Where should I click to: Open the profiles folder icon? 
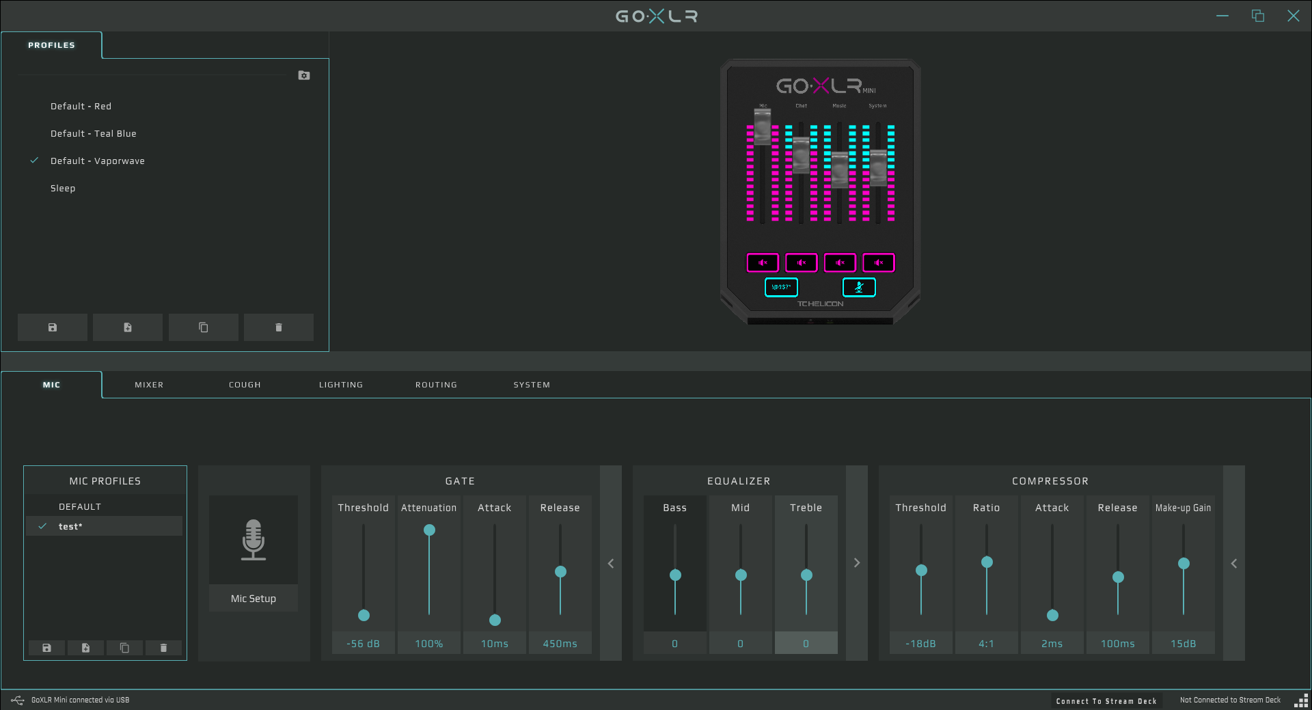[304, 75]
